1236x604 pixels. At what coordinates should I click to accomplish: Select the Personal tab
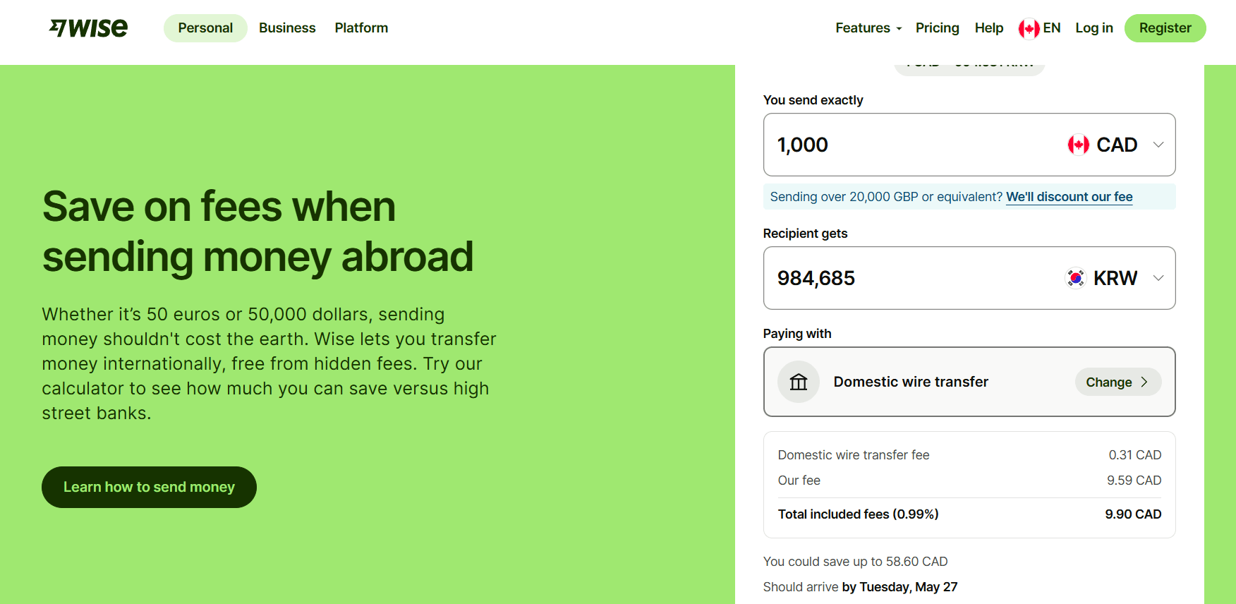click(x=205, y=28)
